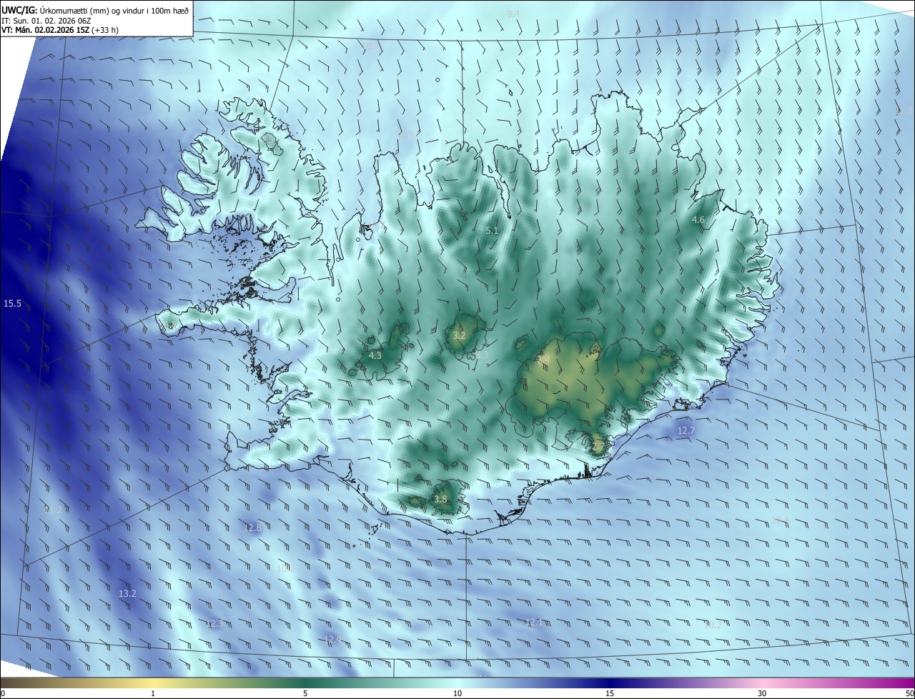Click the title text 'UWC/IG: Úrkomumætti (mm)'

[x=56, y=11]
